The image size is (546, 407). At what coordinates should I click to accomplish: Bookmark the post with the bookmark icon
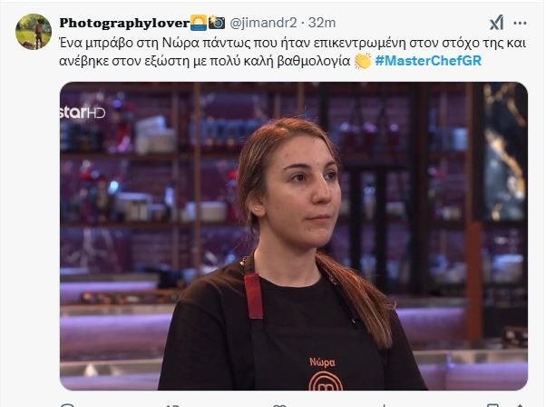click(492, 405)
